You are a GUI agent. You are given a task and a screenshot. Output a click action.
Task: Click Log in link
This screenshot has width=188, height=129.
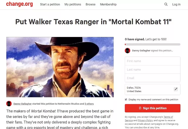pyautogui.click(x=176, y=5)
